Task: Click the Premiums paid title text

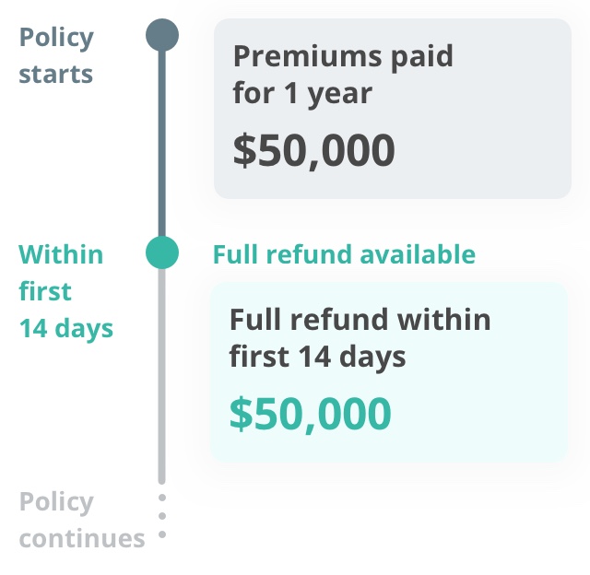Action: tap(343, 57)
